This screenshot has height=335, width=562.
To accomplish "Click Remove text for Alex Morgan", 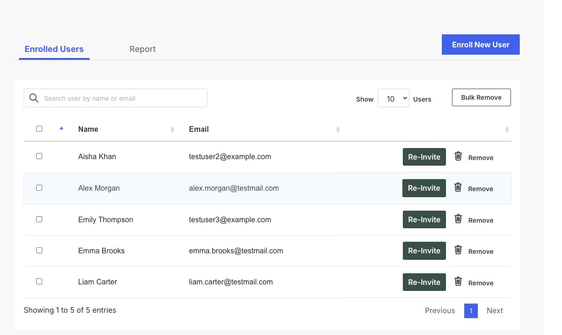I will [x=481, y=189].
